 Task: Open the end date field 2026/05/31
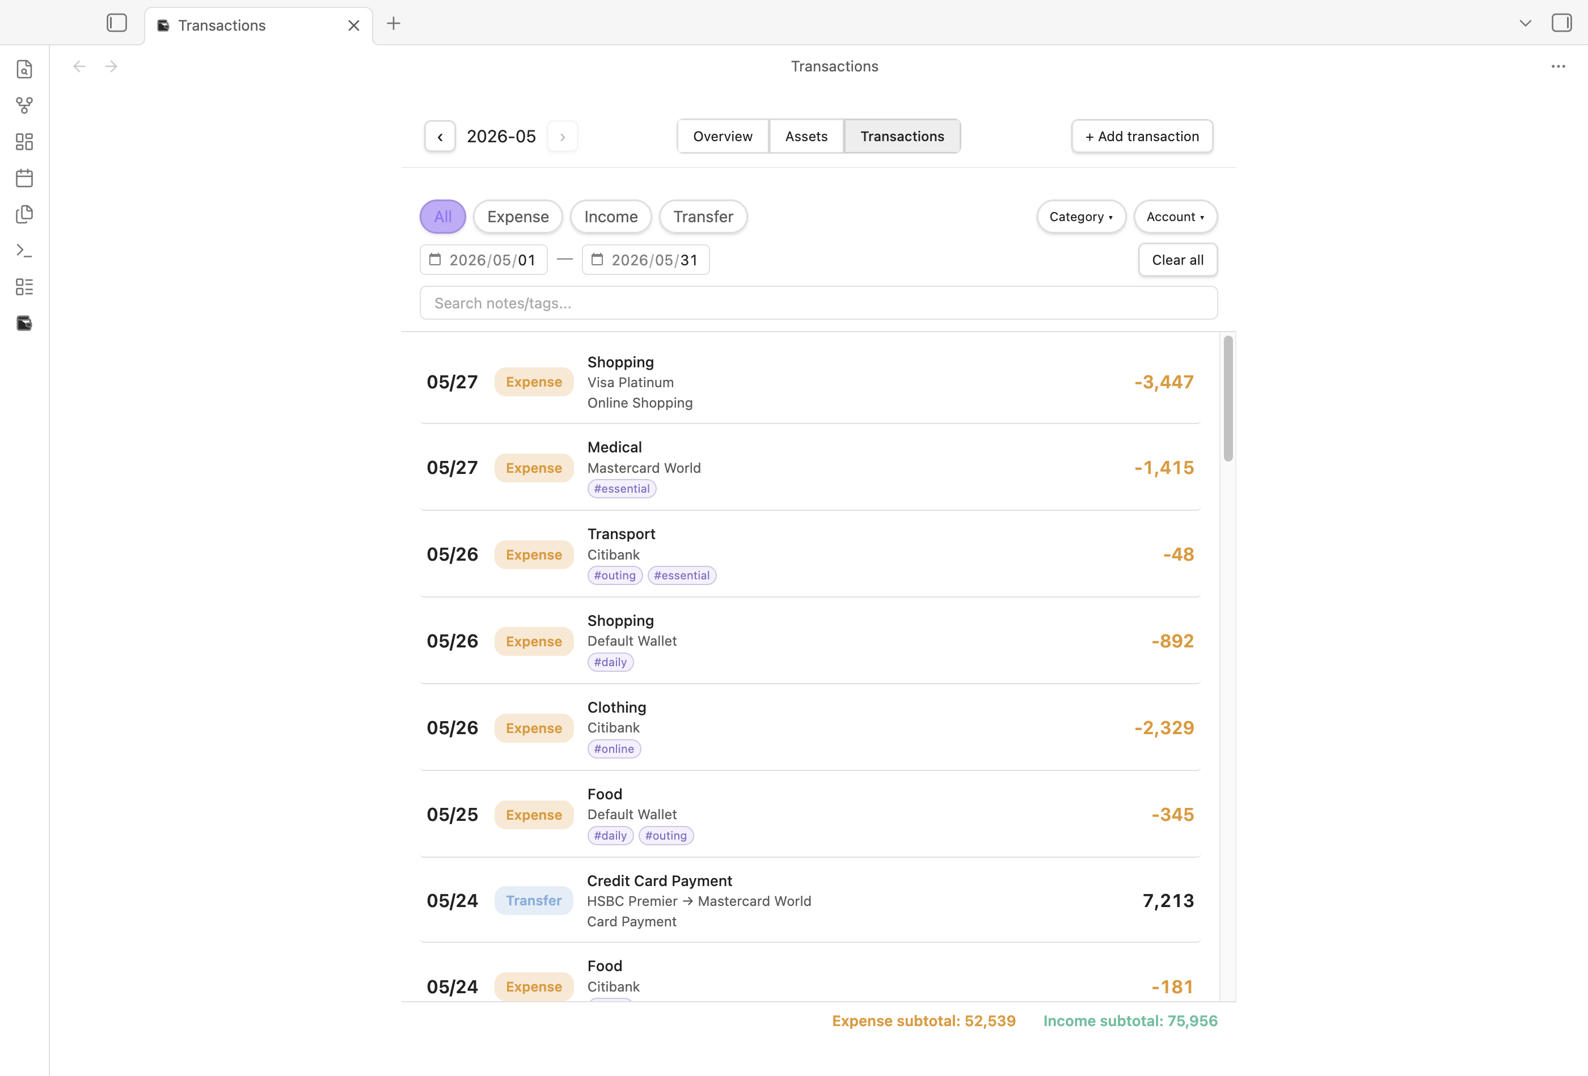tap(646, 260)
